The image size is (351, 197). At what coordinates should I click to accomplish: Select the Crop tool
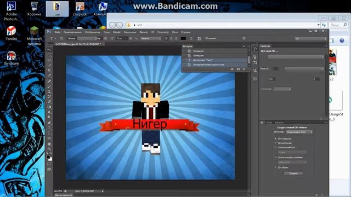[49, 71]
